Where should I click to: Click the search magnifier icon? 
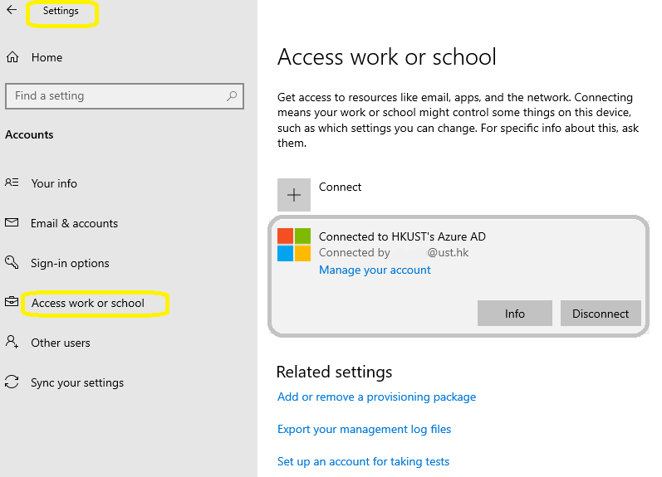[232, 96]
